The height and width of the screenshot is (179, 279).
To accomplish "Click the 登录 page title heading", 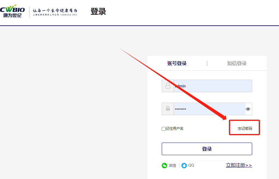I will click(x=98, y=12).
